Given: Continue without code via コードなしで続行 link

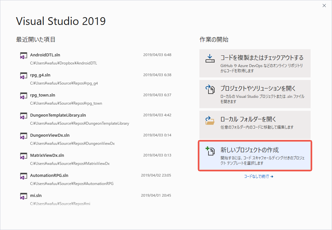Looking at the screenshot, I should [258, 177].
